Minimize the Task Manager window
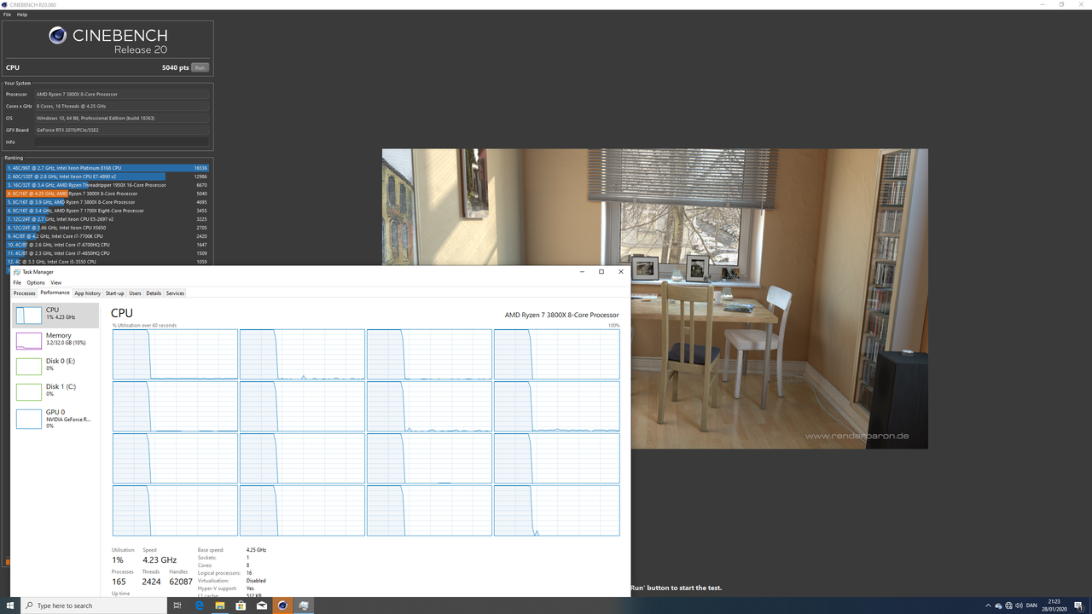The height and width of the screenshot is (614, 1092). pos(582,272)
